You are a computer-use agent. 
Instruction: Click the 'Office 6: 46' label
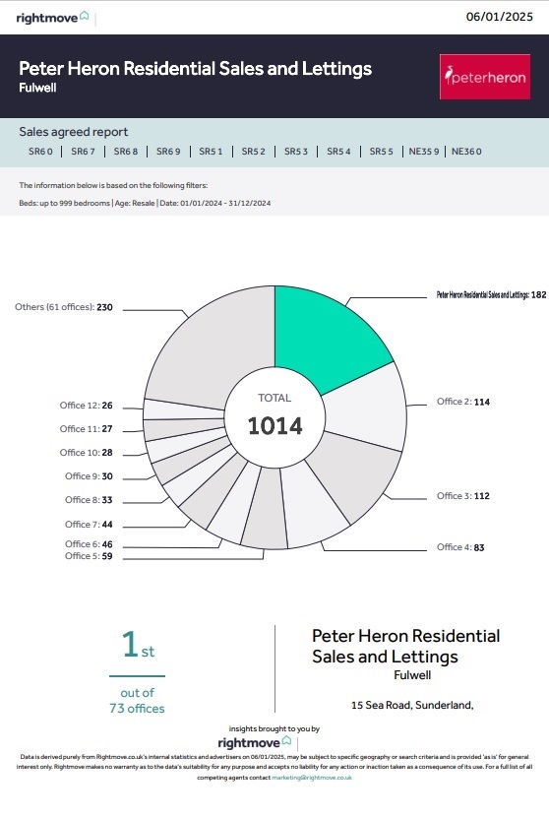pyautogui.click(x=89, y=544)
